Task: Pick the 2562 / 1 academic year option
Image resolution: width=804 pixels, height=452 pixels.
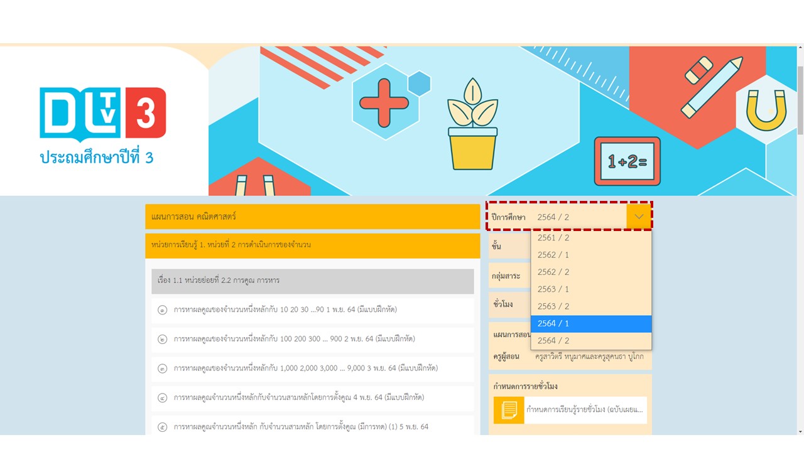Action: tap(590, 255)
